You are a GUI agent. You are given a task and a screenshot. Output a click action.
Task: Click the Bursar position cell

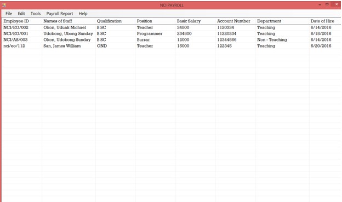[143, 39]
